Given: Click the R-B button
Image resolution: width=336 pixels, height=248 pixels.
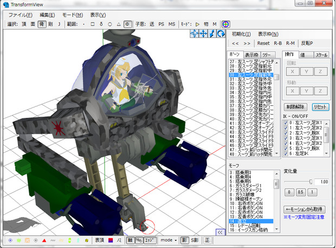Looking at the screenshot, I should [x=277, y=43].
